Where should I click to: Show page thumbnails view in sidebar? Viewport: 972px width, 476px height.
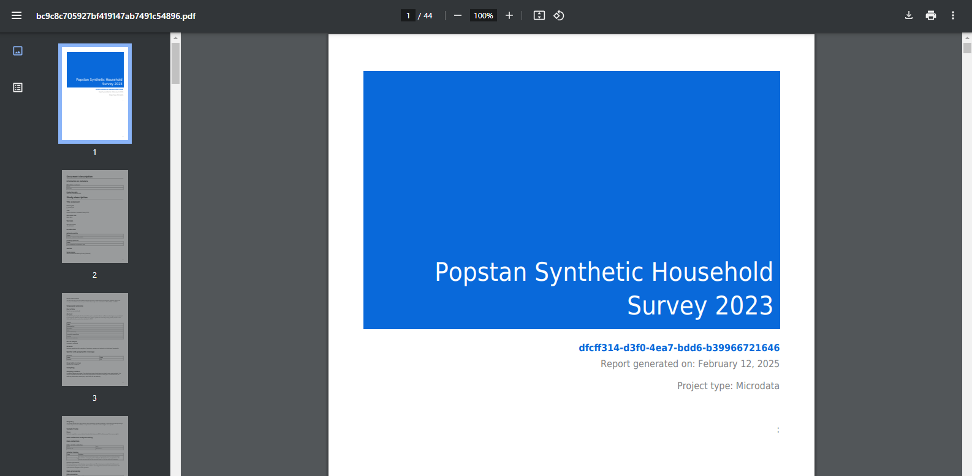point(18,51)
